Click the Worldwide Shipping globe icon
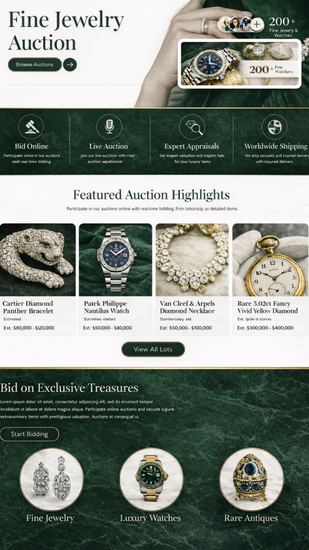Image resolution: width=309 pixels, height=550 pixels. point(274,127)
